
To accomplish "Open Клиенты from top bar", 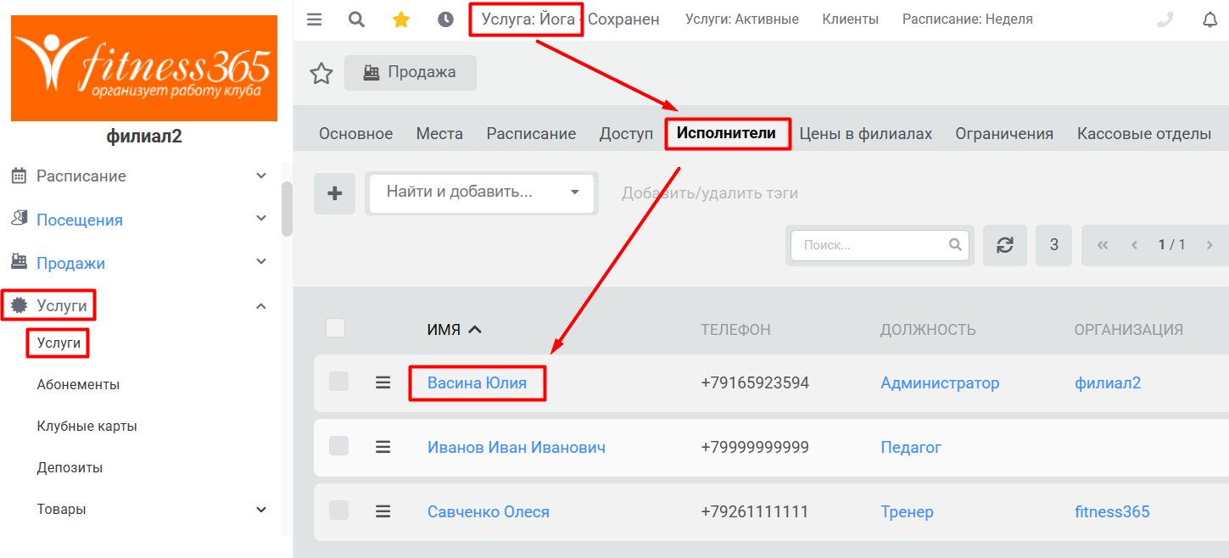I will 851,19.
